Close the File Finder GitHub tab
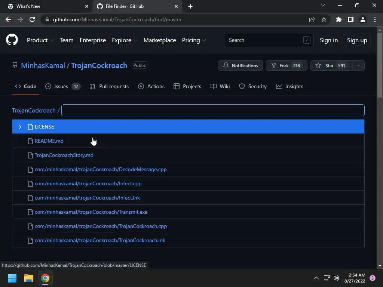Viewport: 383px width, 287px height. pyautogui.click(x=176, y=6)
